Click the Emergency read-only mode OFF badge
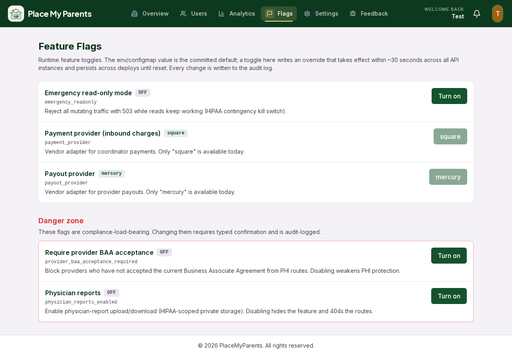The width and height of the screenshot is (512, 356). (x=143, y=93)
